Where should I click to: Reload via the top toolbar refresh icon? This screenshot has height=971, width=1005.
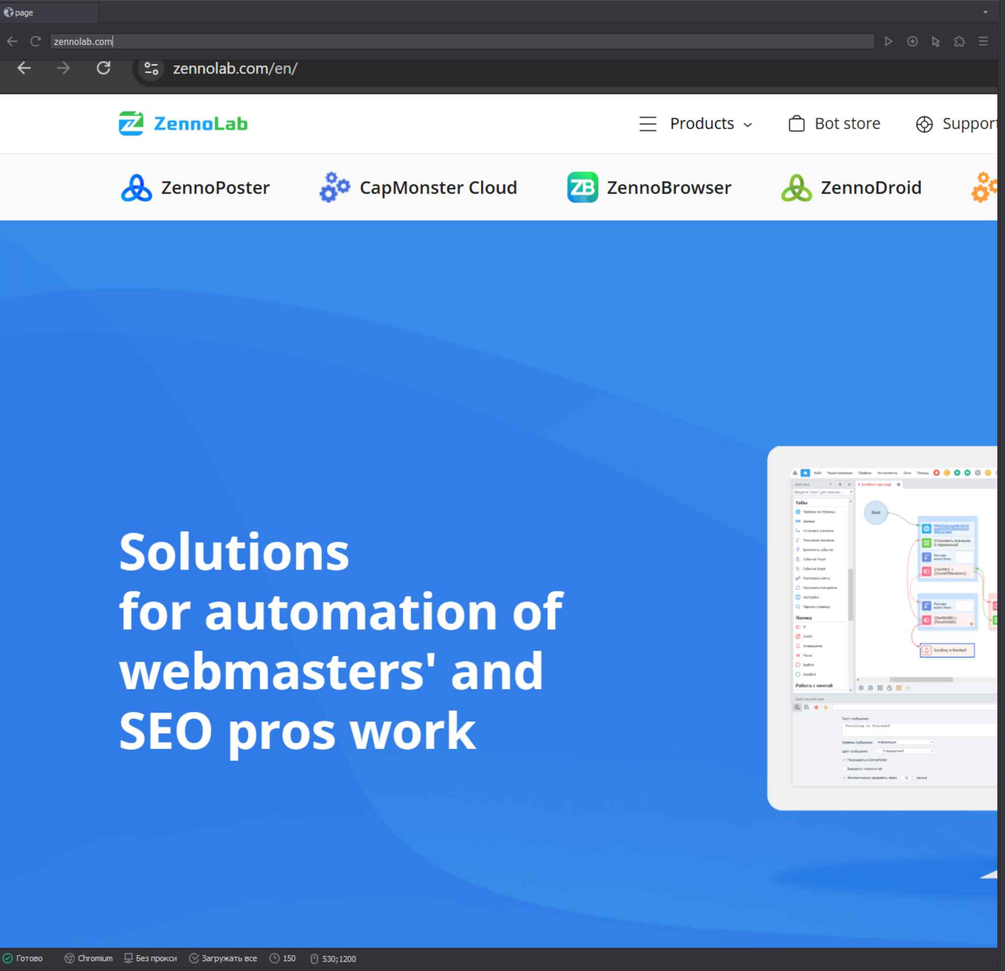[35, 41]
